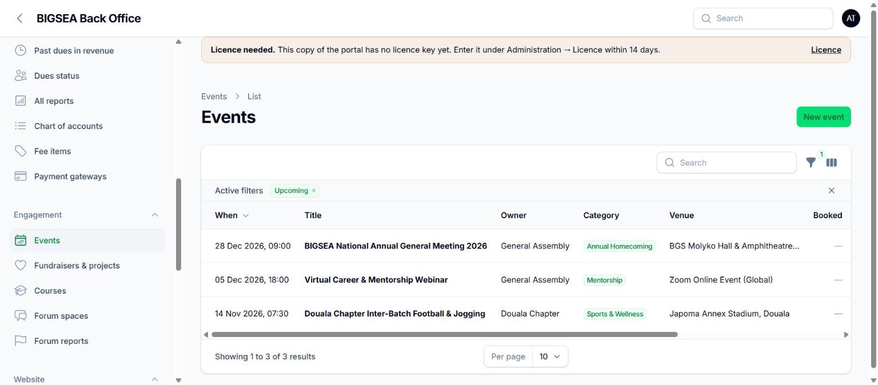The image size is (878, 385).
Task: Open the AT user avatar menu
Action: pos(851,18)
